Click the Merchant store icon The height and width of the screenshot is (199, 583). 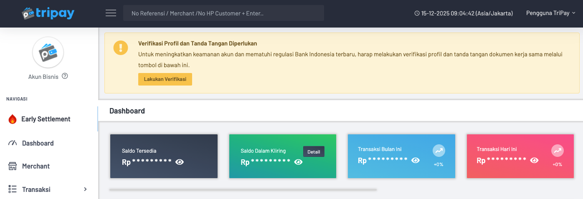click(13, 166)
